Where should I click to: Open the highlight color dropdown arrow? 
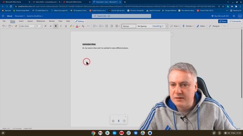click(x=73, y=26)
